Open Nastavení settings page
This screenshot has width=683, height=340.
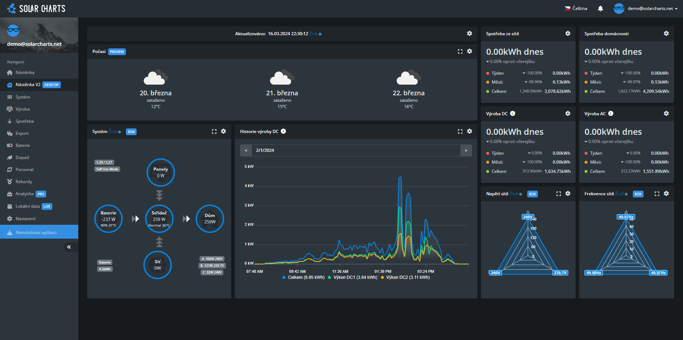pos(39,219)
